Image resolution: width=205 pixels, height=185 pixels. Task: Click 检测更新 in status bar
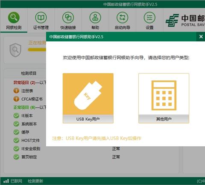[x=35, y=181]
